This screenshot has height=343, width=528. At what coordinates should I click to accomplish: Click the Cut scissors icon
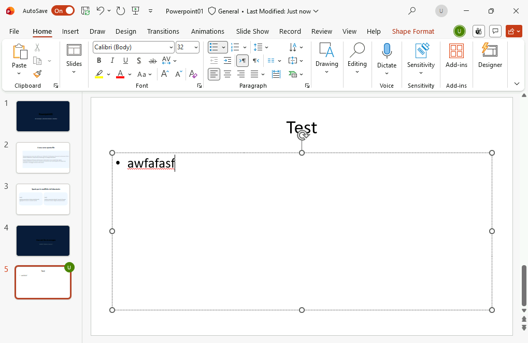point(37,48)
